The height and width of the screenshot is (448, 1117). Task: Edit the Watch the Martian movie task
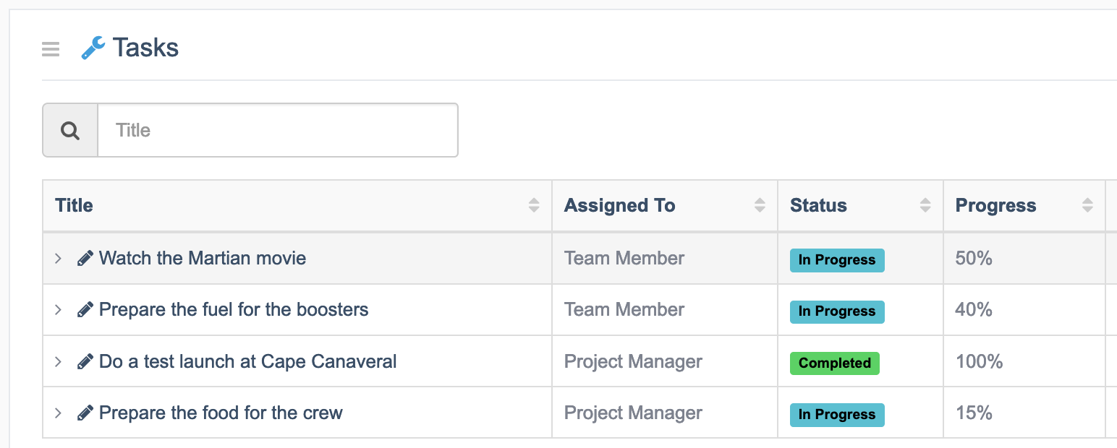click(x=85, y=258)
